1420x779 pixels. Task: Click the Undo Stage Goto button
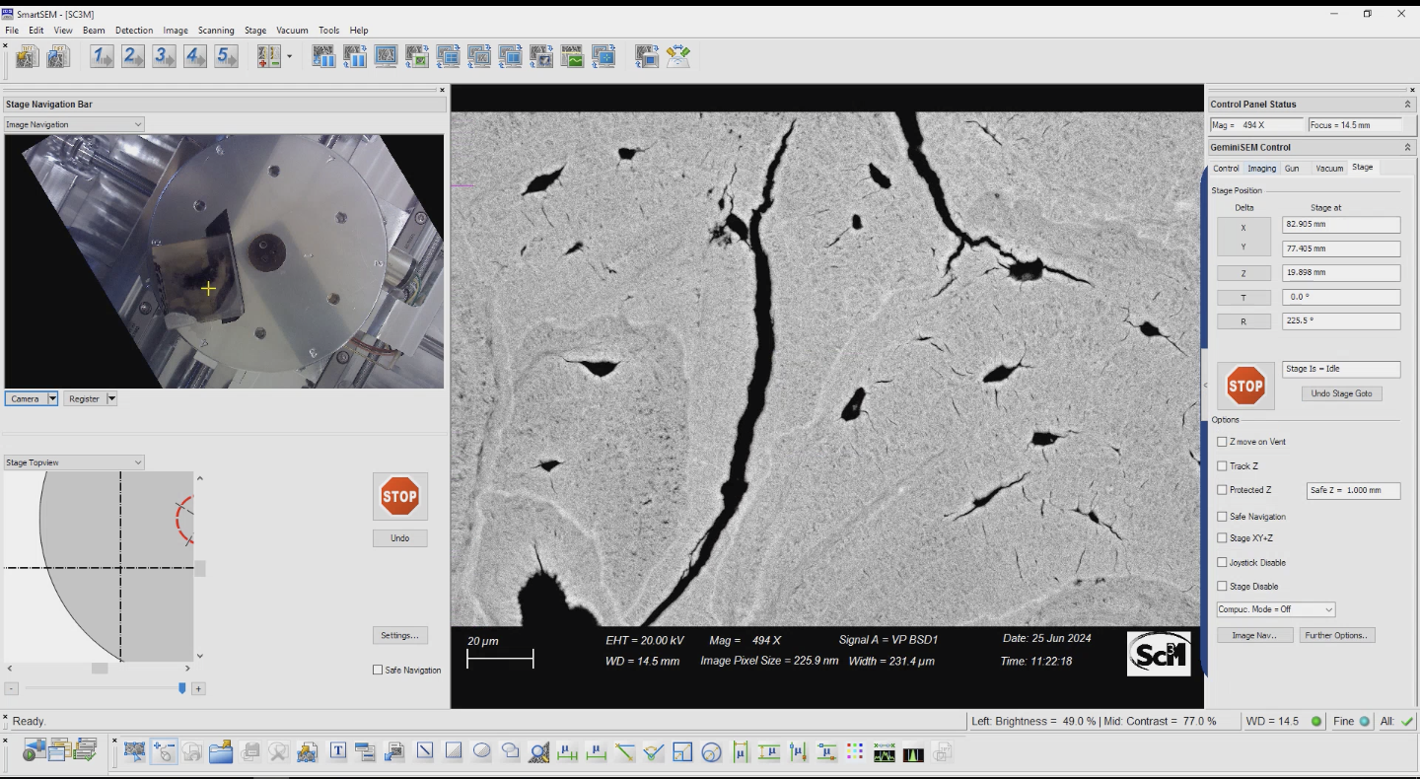1341,393
